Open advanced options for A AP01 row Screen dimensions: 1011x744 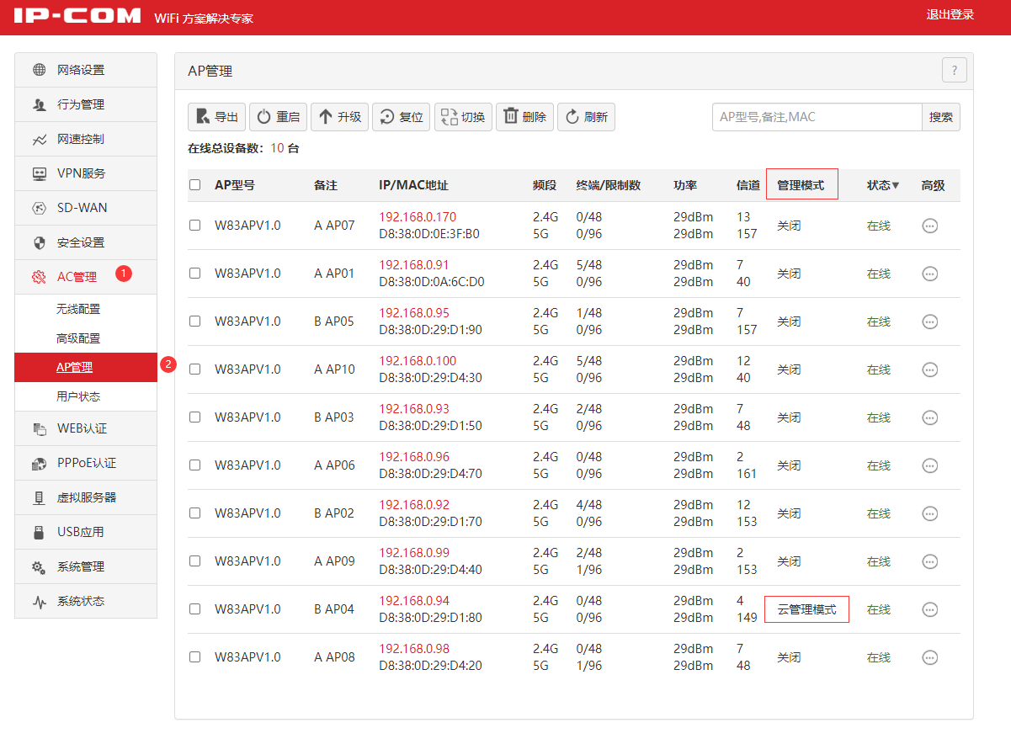(930, 274)
